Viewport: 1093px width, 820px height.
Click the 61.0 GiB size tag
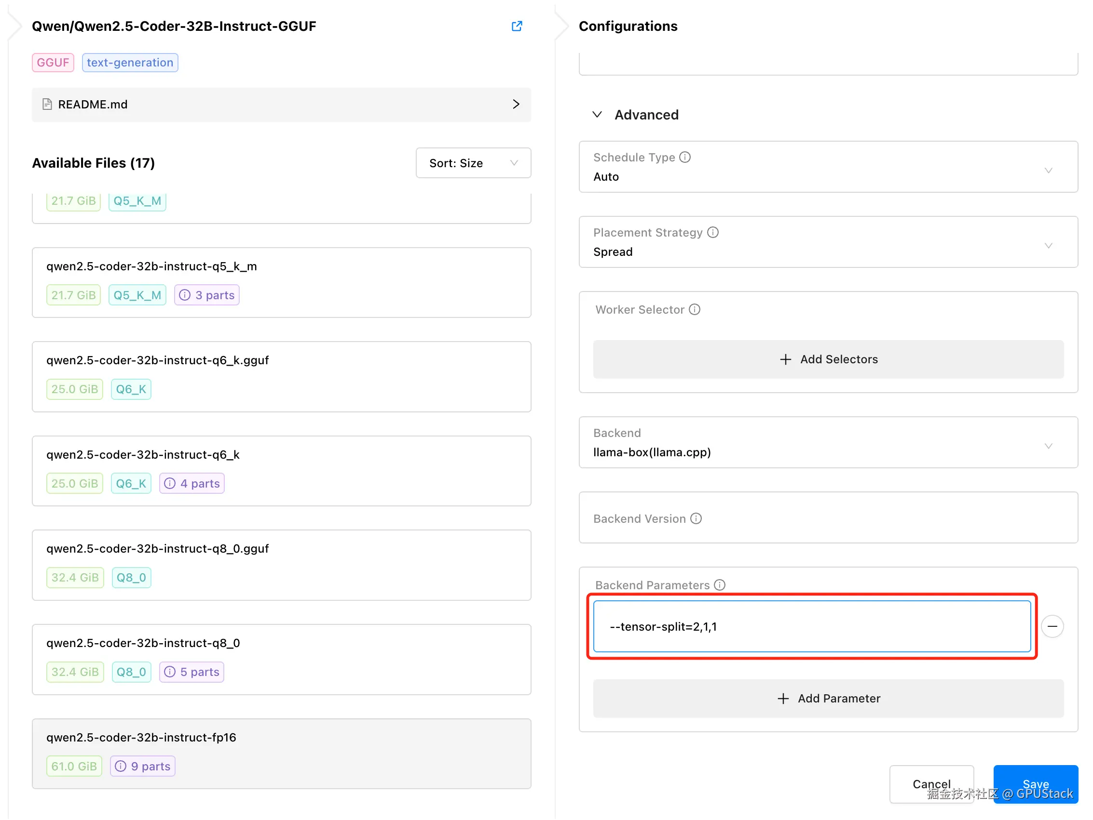point(74,766)
